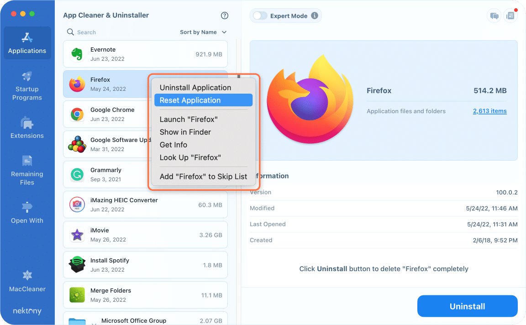Click the Google Software Update balls icon
Viewport: 526px width, 325px height.
point(77,144)
